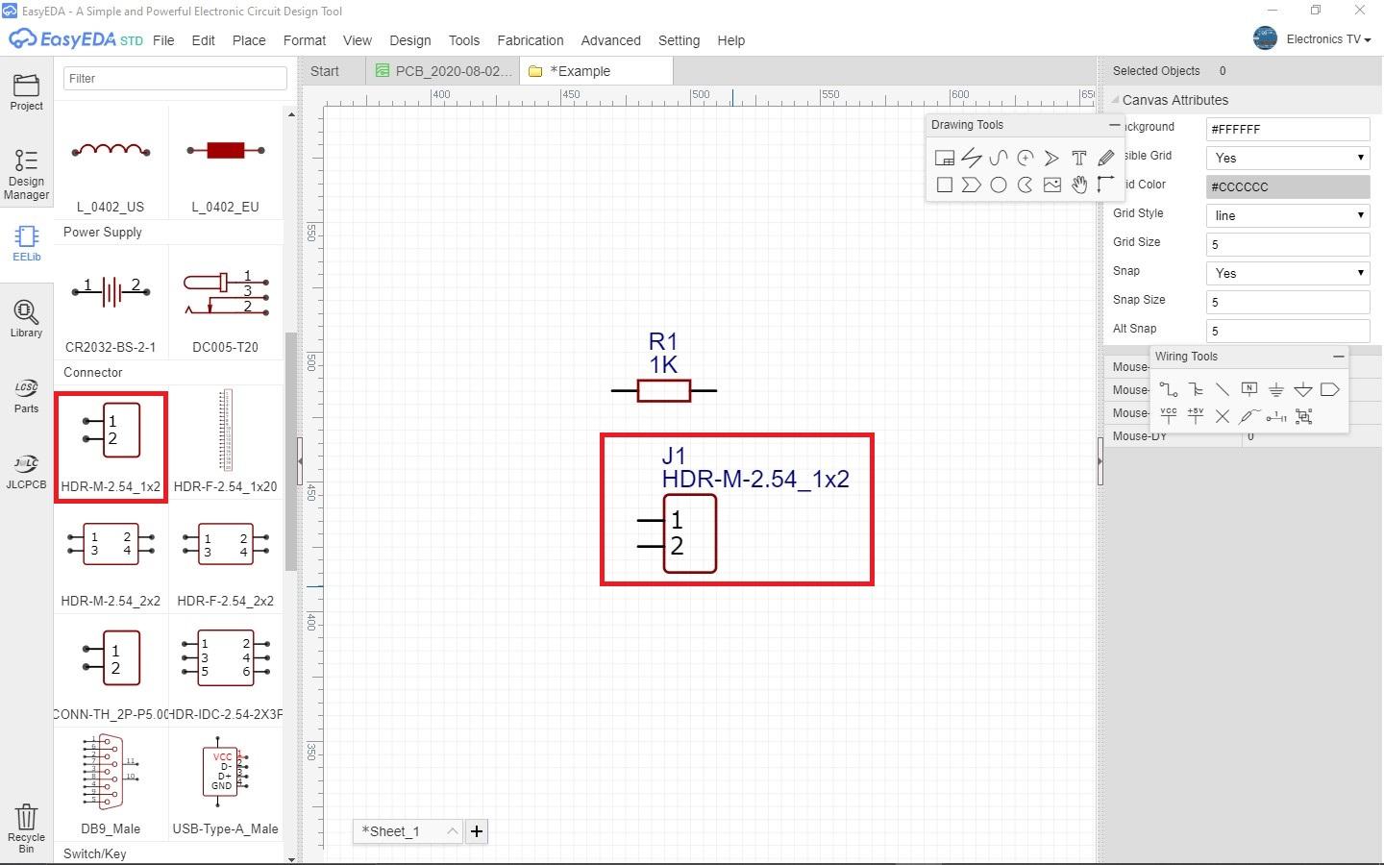Place a +5V net flag
1384x865 pixels.
(x=1196, y=416)
